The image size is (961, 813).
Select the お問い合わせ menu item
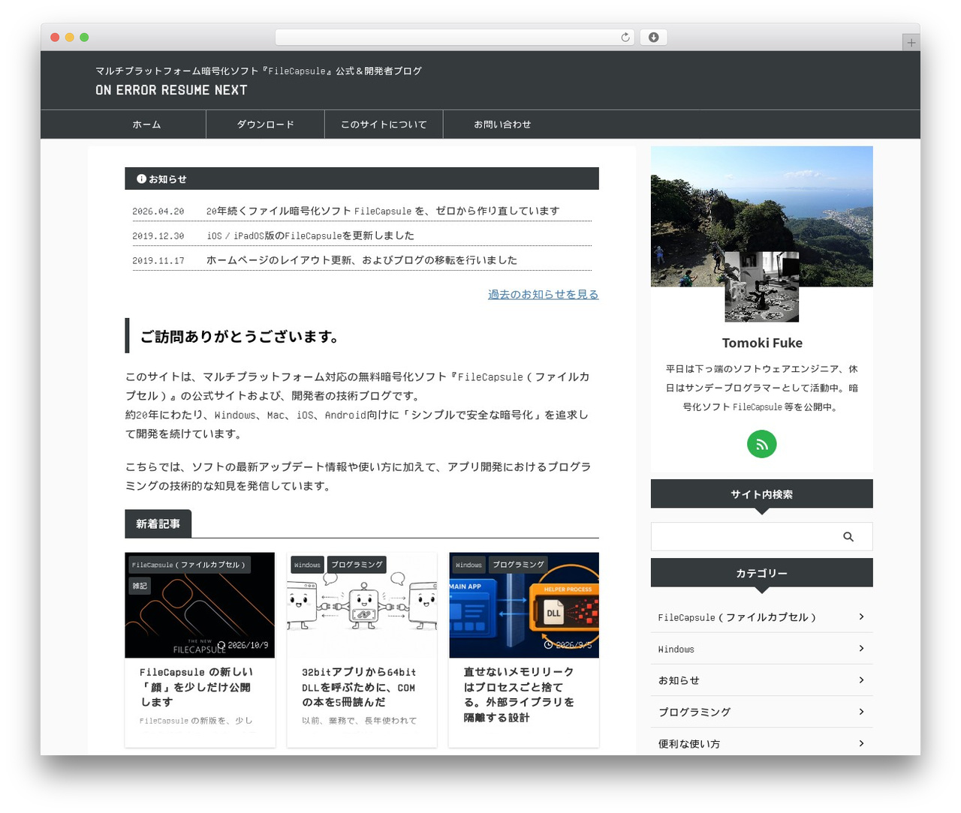502,124
